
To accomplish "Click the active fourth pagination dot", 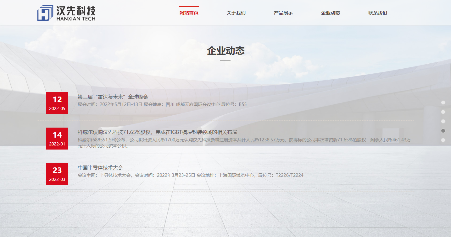I will click(x=443, y=131).
